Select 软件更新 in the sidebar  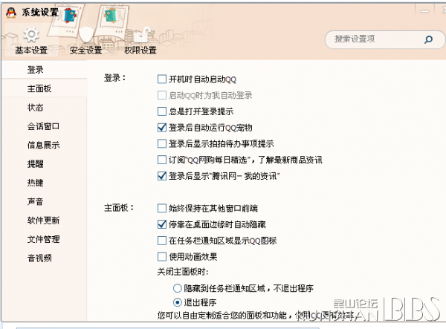[x=43, y=220]
